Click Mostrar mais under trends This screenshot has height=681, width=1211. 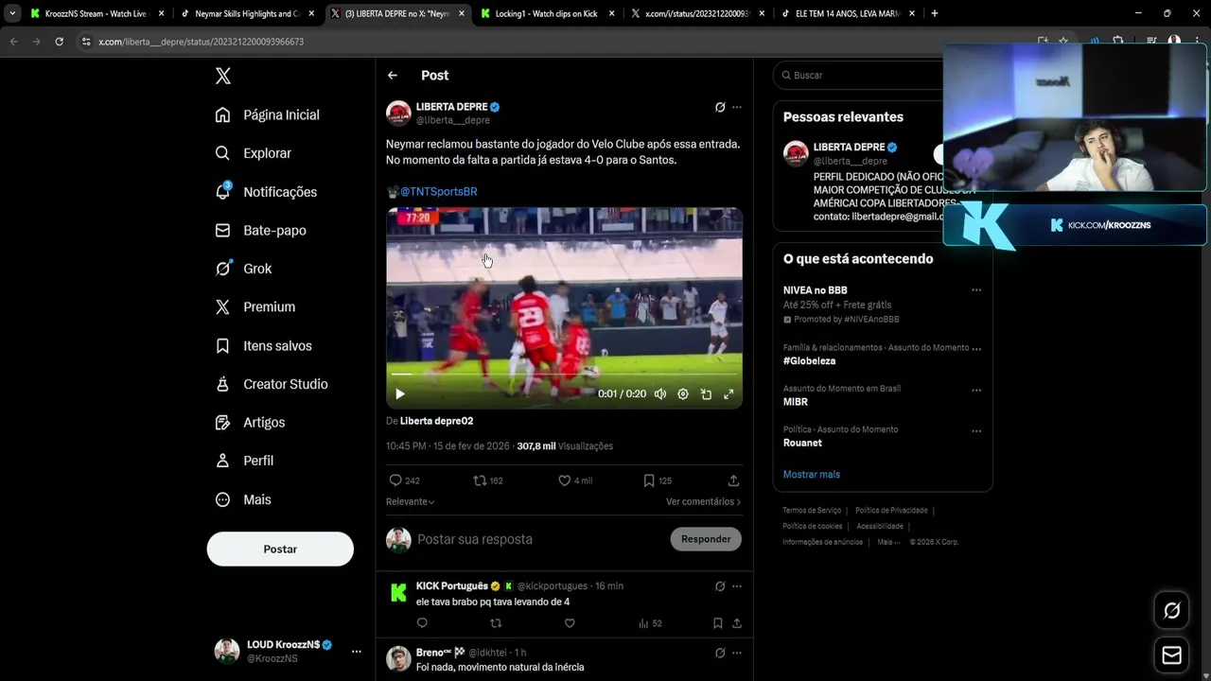coord(811,475)
